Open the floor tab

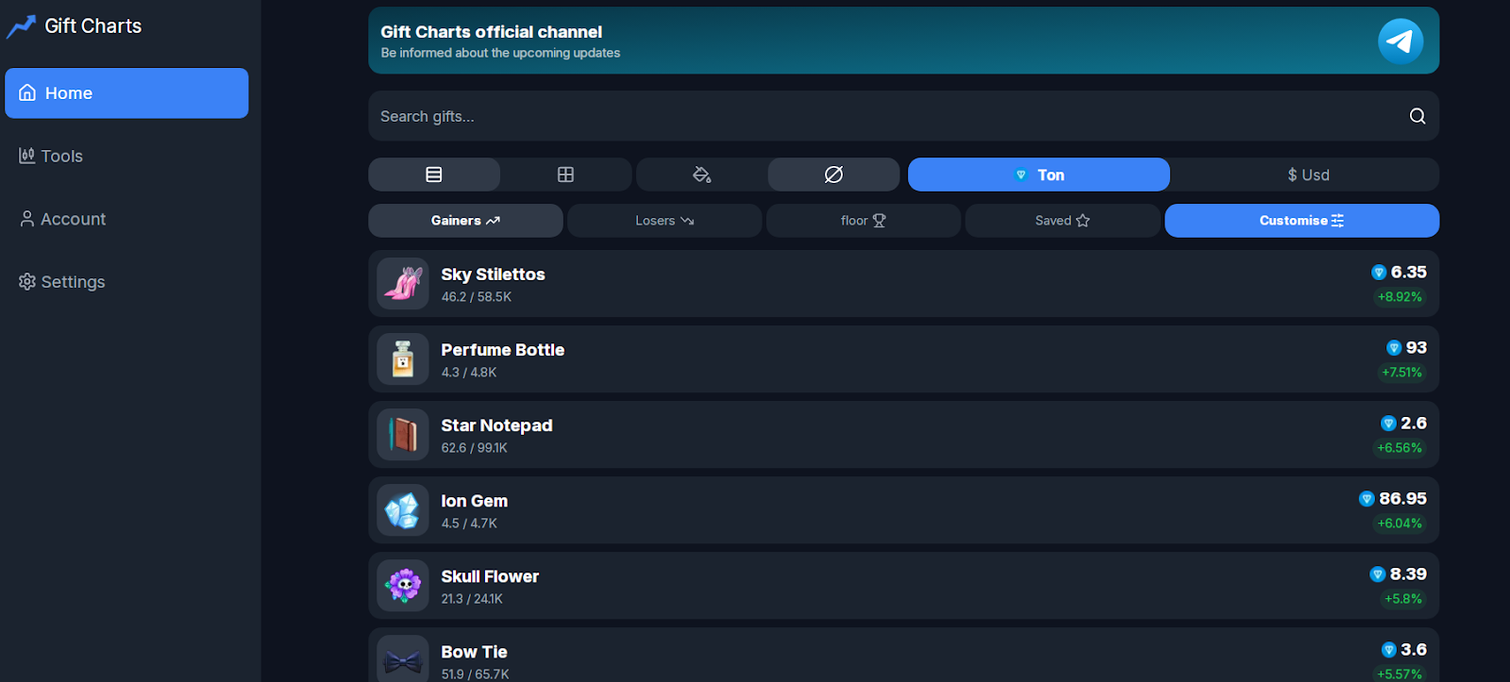click(864, 221)
